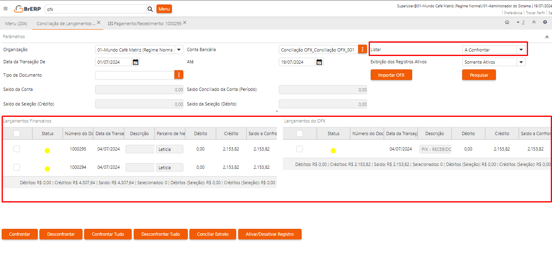This screenshot has width=552, height=256.
Task: Check the row for document 1000294
Action: 17,167
